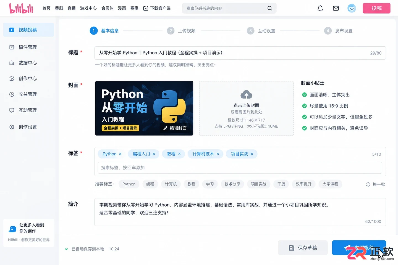Click the 视频投稿 play icon in sidebar
This screenshot has height=265, width=398.
point(12,30)
